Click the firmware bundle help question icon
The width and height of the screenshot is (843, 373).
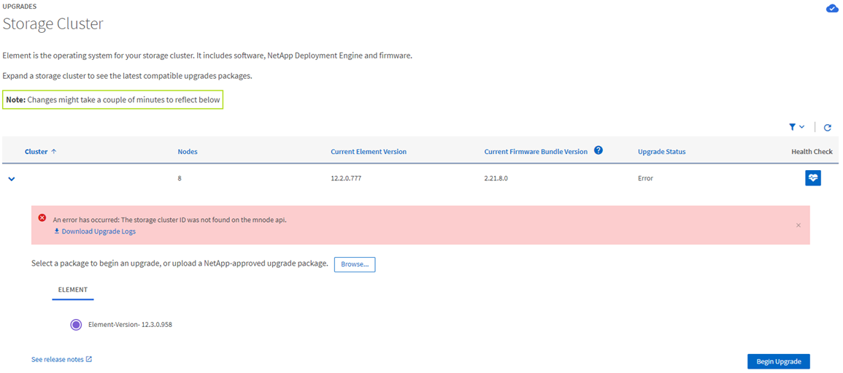coord(598,150)
